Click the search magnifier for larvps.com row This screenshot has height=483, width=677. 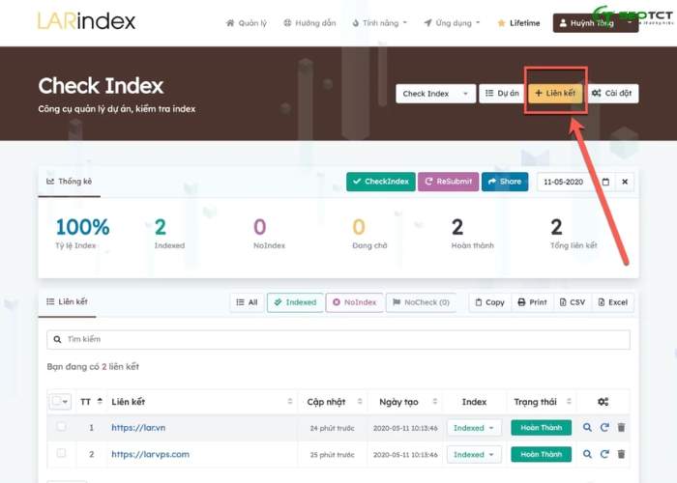tap(587, 454)
